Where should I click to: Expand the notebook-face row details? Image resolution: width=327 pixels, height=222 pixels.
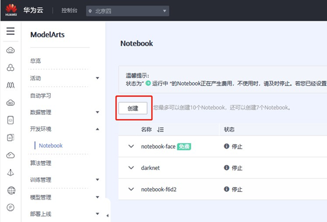point(131,146)
